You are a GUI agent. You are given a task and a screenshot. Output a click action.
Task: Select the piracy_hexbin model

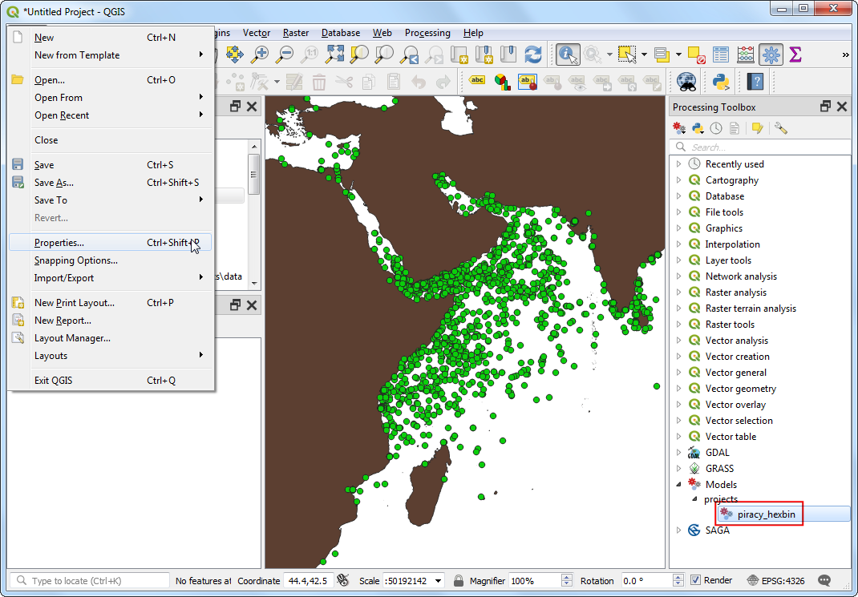766,514
